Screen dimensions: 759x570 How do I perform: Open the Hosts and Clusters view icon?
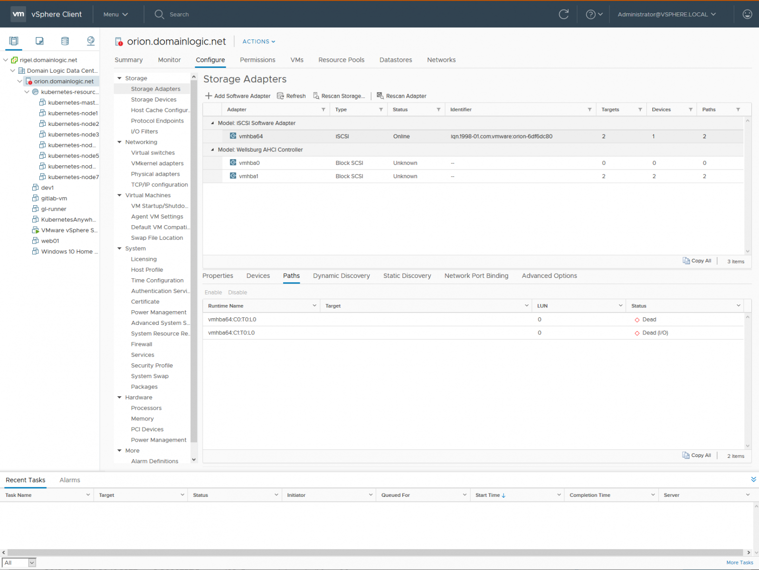[x=14, y=41]
